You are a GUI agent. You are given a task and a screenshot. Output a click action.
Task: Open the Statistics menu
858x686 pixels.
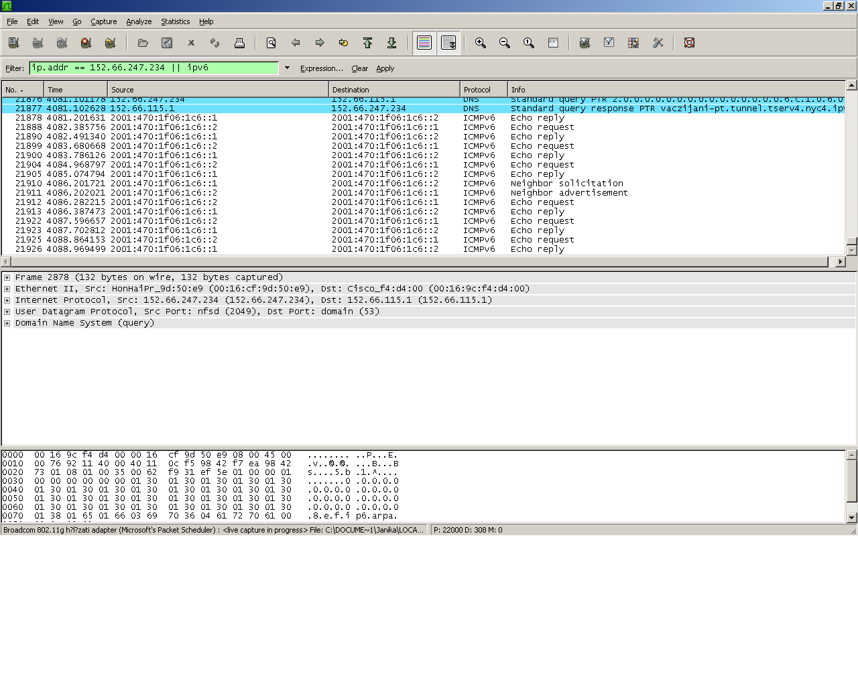pos(175,21)
